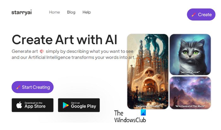The height and width of the screenshot is (130, 221).
Task: Click the TheWindowsClub watermark text
Action: pyautogui.click(x=130, y=116)
